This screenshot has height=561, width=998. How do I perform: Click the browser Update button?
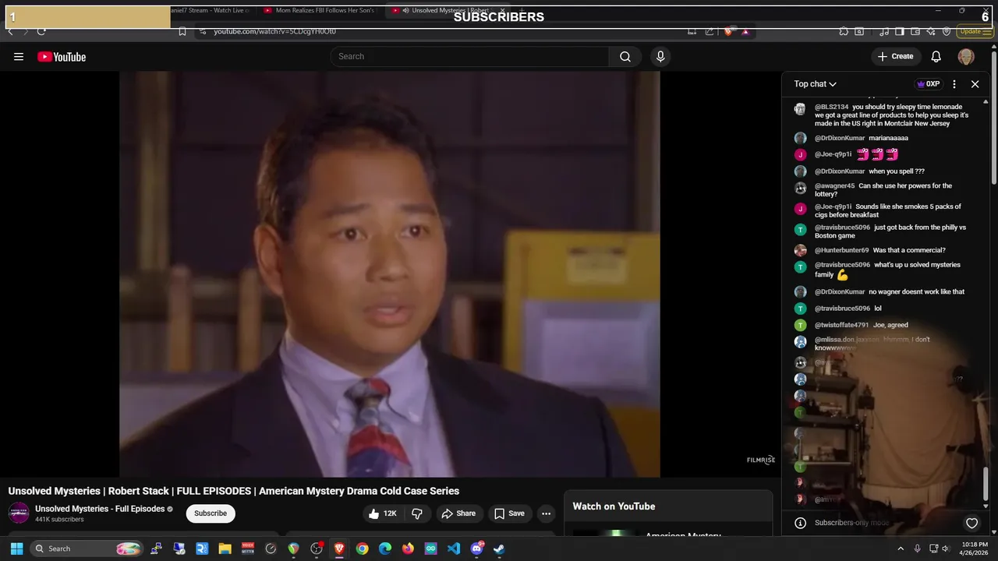975,31
